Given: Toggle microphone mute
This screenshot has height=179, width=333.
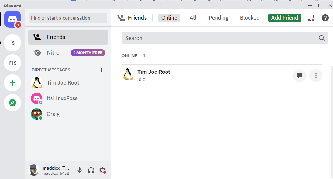Looking at the screenshot, I should coord(80,170).
